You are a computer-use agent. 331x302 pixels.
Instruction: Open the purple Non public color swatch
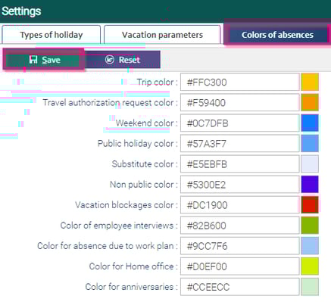pyautogui.click(x=310, y=184)
